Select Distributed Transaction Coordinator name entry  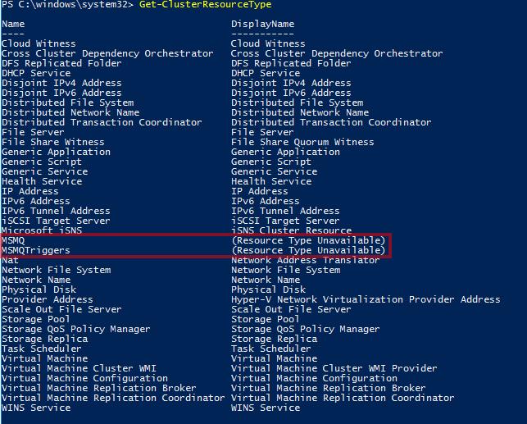pos(102,122)
